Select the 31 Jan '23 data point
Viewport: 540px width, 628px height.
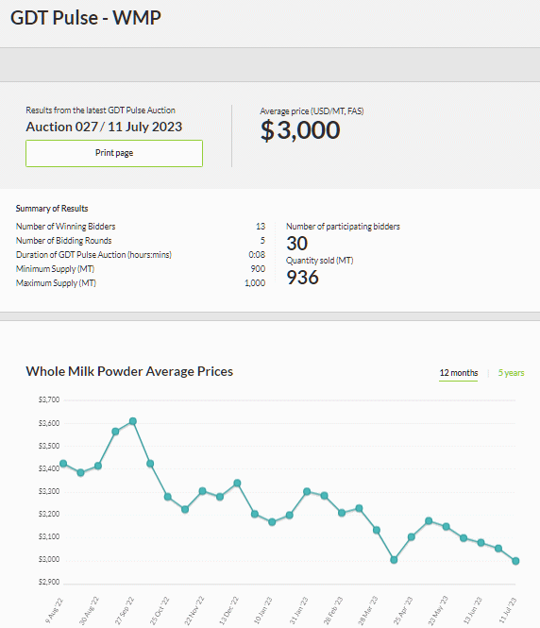tap(307, 491)
